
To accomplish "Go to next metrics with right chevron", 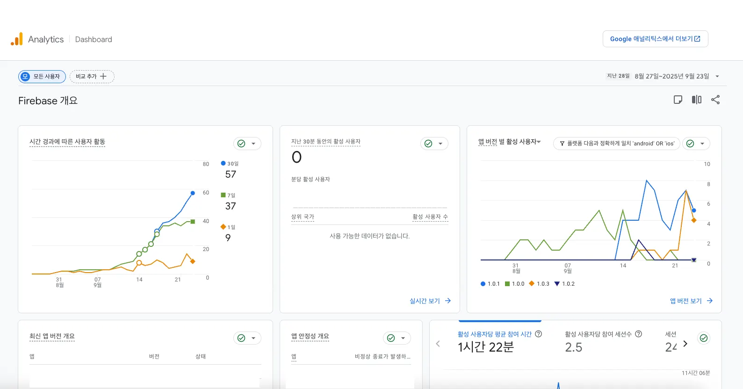I will [x=685, y=344].
